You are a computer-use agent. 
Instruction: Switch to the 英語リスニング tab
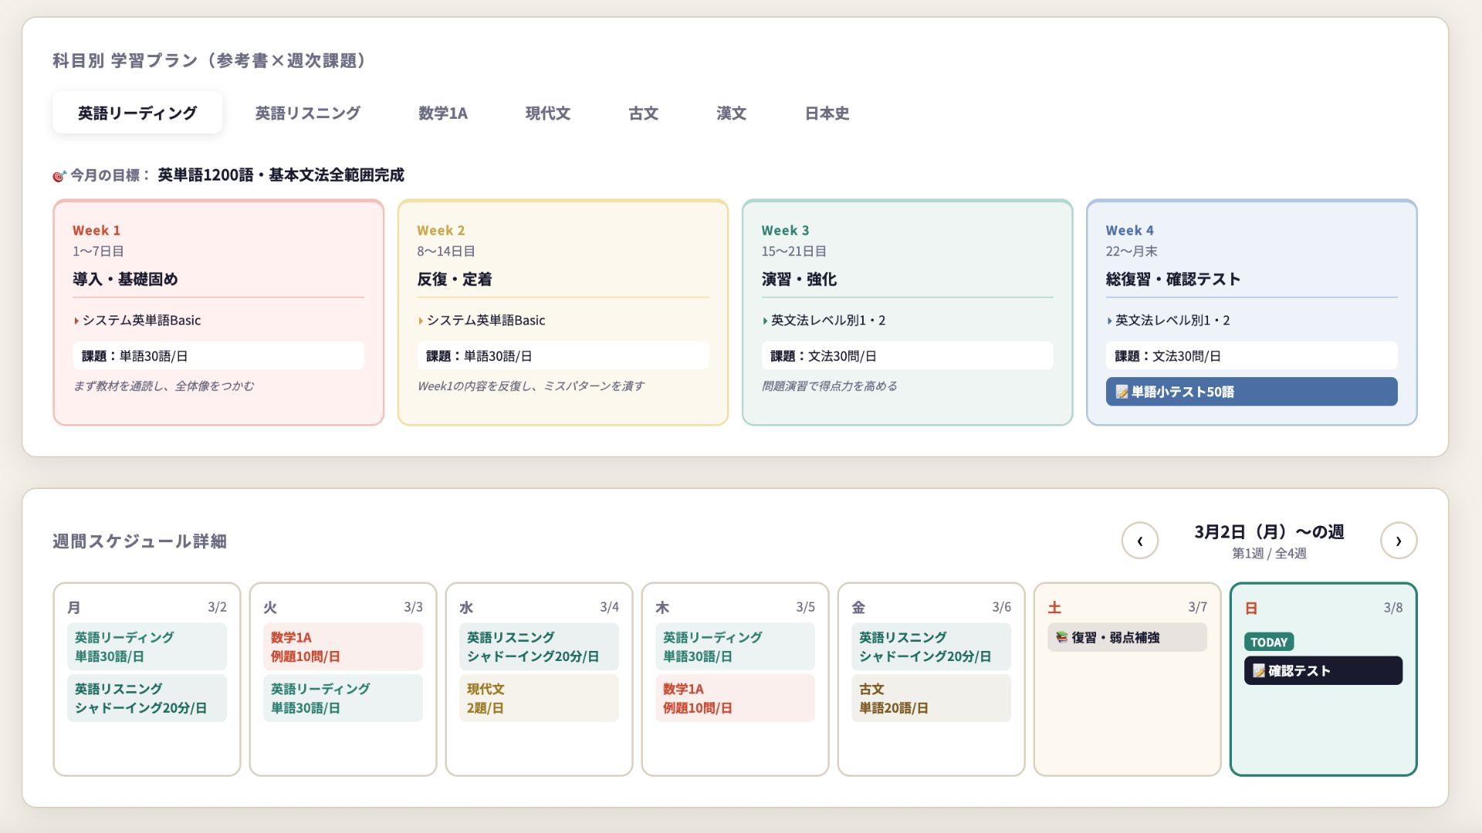coord(307,113)
